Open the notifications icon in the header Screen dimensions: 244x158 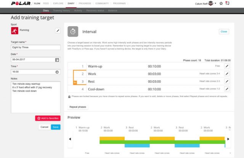click(x=228, y=3)
